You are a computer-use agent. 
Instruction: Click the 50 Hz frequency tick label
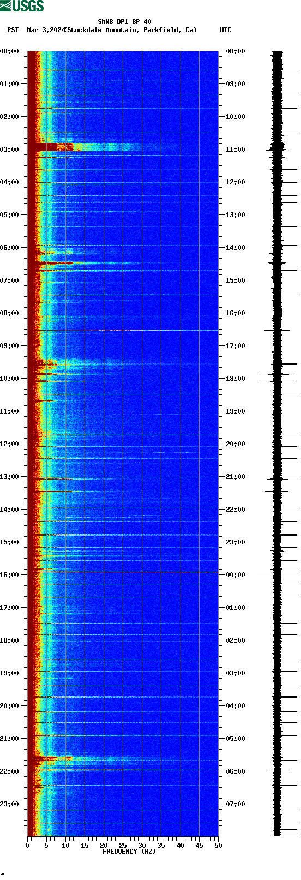[x=218, y=846]
